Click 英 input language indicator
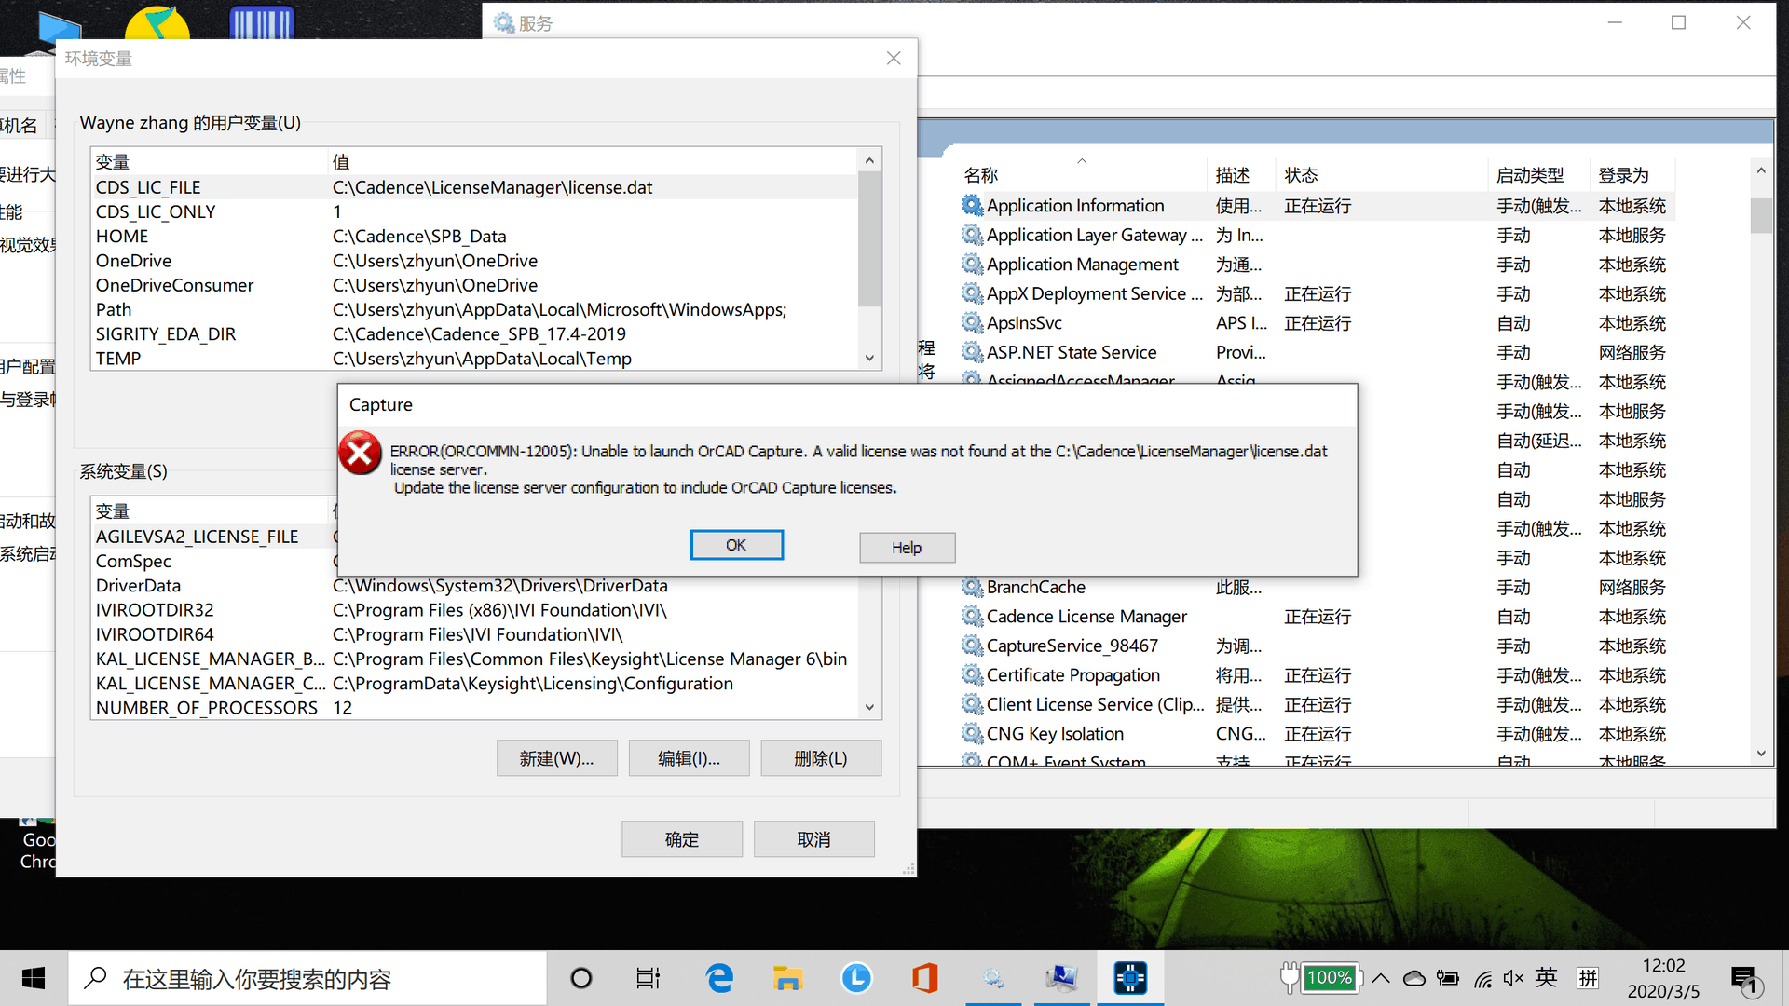This screenshot has width=1789, height=1006. (1547, 977)
